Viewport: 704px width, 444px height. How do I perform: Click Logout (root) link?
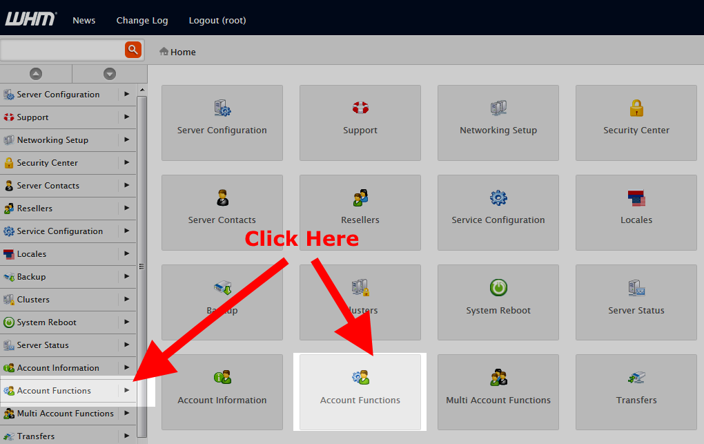pyautogui.click(x=217, y=21)
